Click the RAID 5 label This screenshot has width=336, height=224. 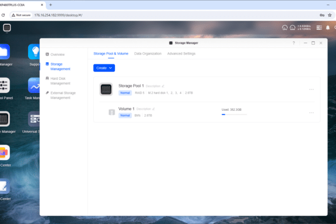point(140,93)
